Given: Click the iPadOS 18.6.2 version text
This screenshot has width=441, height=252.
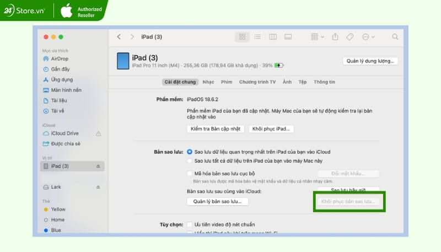Looking at the screenshot, I should pos(202,99).
